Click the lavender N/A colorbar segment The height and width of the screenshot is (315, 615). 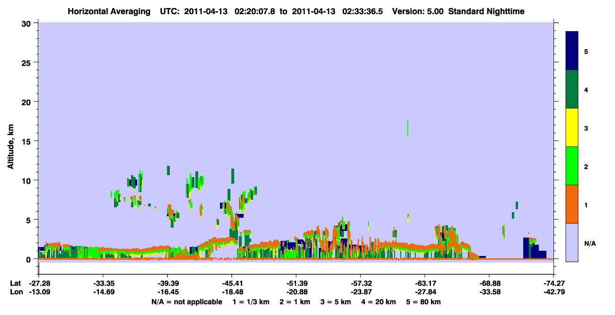tap(572, 242)
